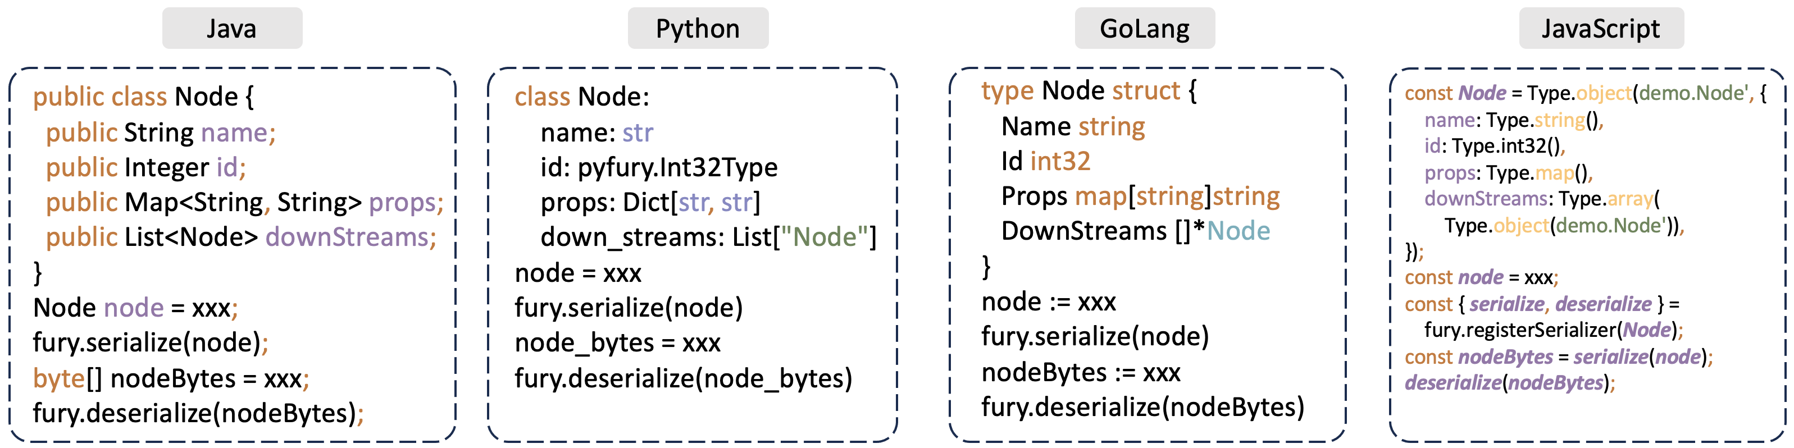1794x448 pixels.
Task: Click the 'byte[] nodeBytes = xxx;' line
Action: click(x=171, y=378)
